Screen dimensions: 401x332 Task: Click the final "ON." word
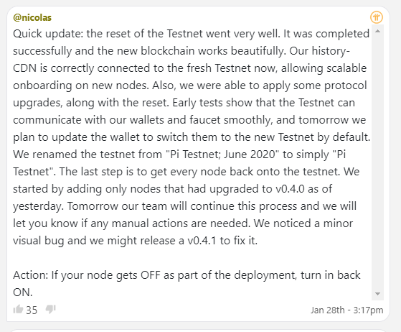pyautogui.click(x=23, y=292)
